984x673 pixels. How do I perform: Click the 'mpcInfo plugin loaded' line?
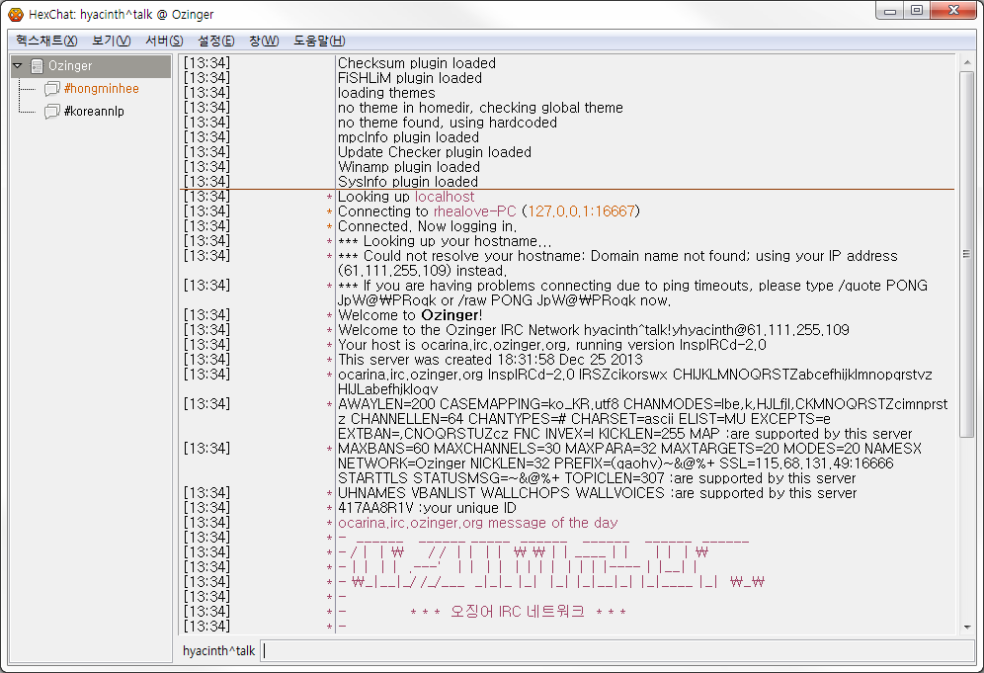(x=408, y=137)
